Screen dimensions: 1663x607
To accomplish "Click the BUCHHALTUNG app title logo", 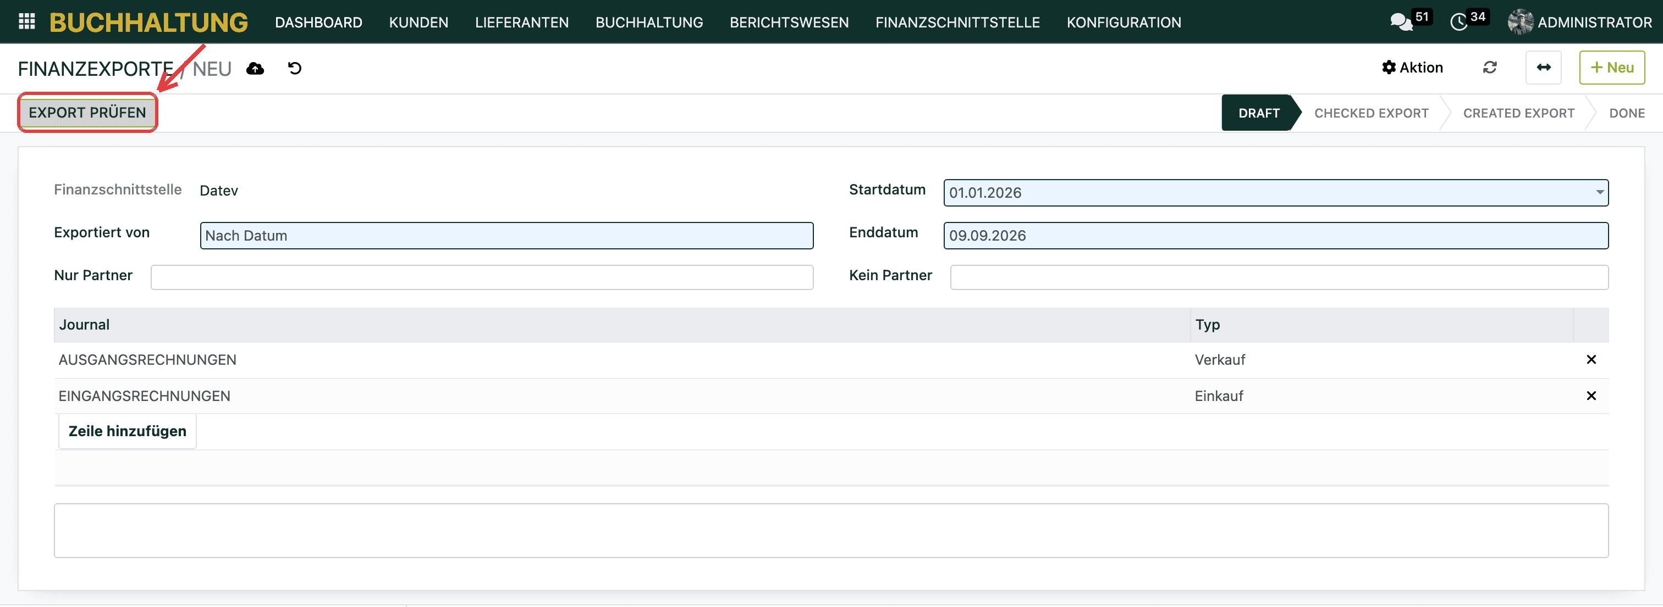I will tap(148, 23).
